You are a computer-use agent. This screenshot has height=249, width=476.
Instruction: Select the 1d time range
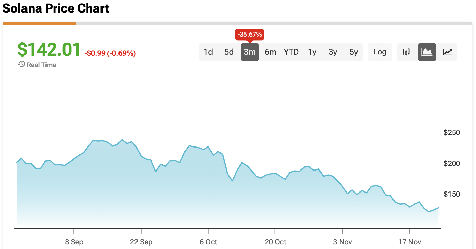pos(208,52)
